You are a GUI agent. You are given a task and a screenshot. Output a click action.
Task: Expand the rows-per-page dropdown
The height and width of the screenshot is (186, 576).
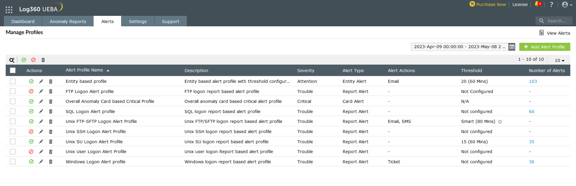559,60
